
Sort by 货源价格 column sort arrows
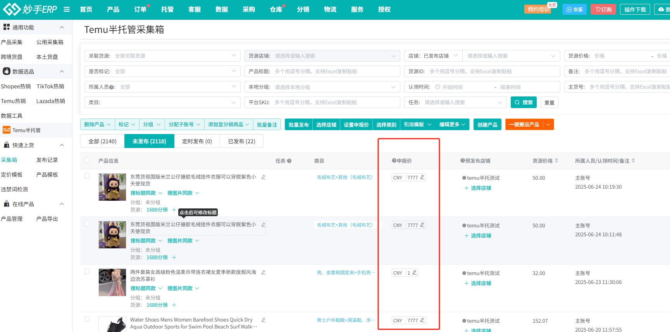556,160
